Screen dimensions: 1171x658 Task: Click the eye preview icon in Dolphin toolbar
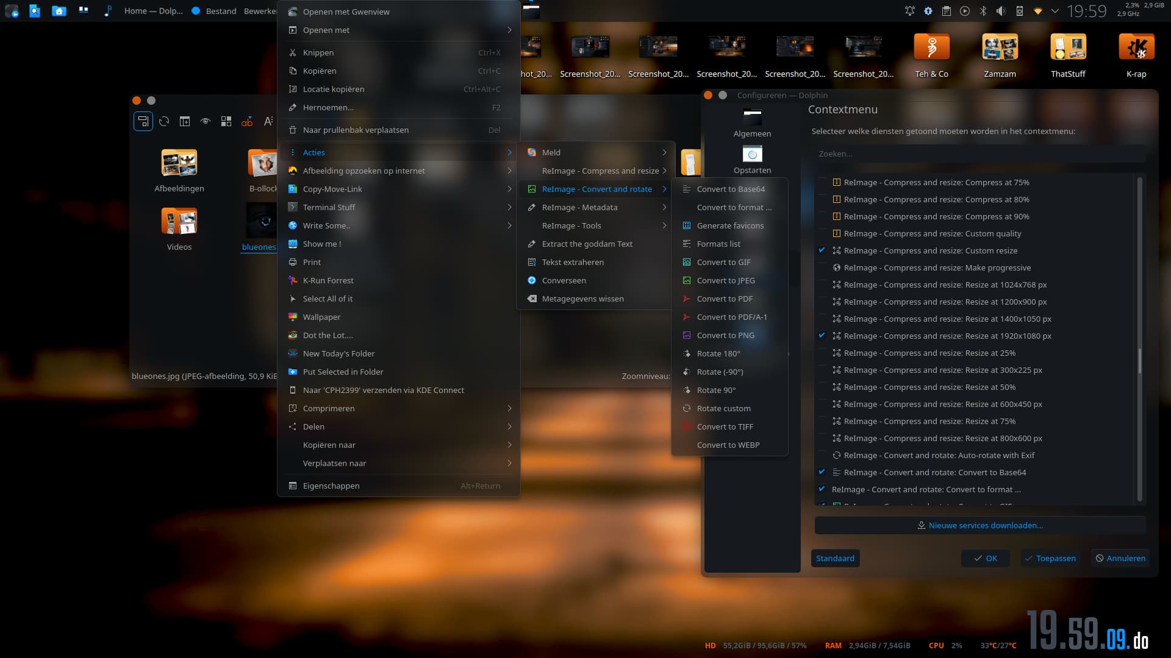(x=206, y=121)
